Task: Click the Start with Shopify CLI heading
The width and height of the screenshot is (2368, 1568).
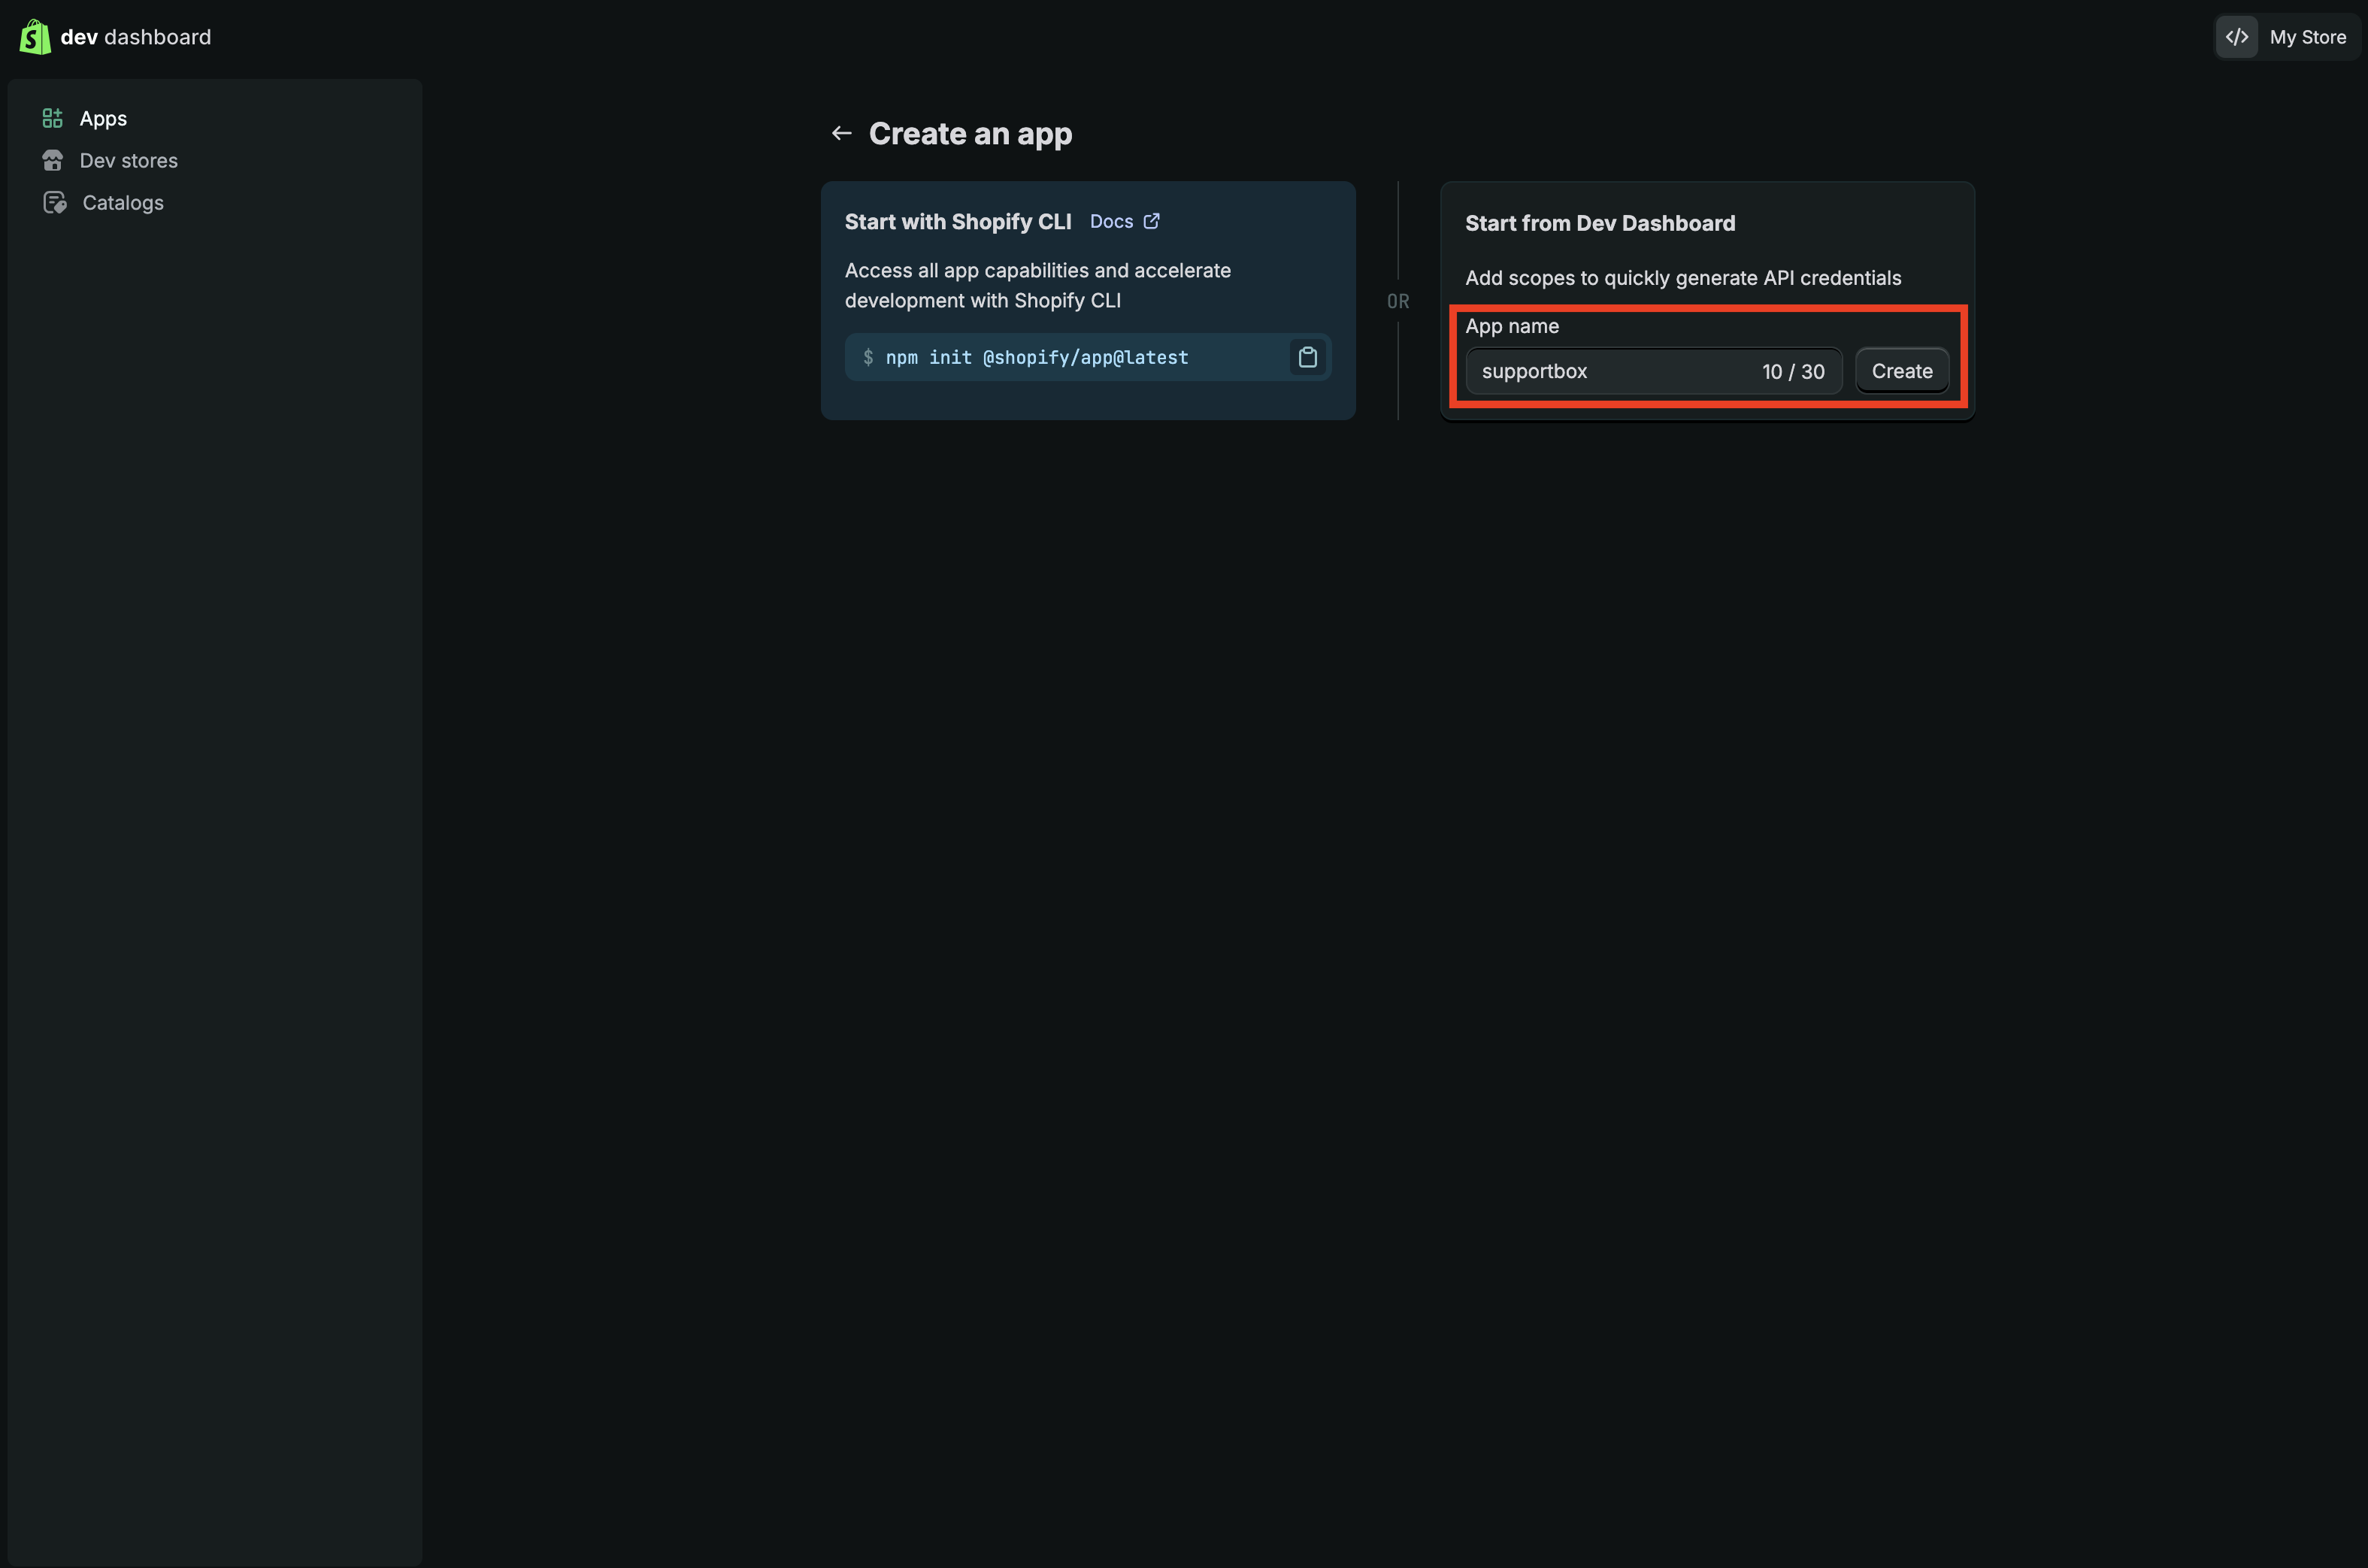Action: pyautogui.click(x=957, y=221)
